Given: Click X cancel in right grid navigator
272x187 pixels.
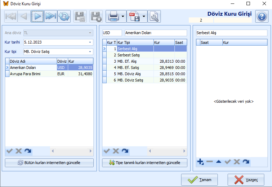Looking at the screenshot, I should [237, 162].
